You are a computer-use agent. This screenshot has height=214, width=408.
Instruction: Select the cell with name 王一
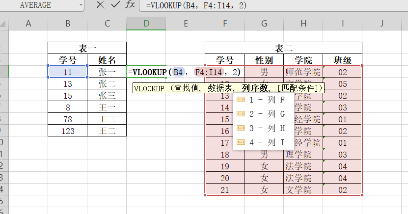click(x=107, y=107)
